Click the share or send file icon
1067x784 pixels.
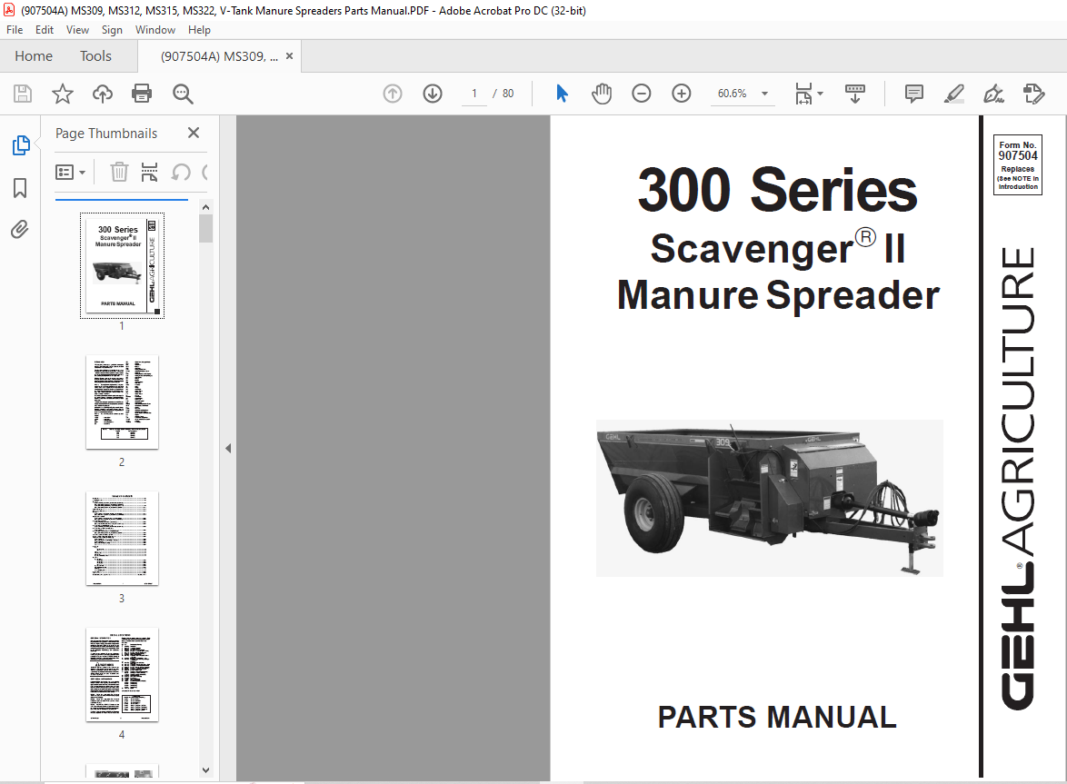click(1033, 94)
